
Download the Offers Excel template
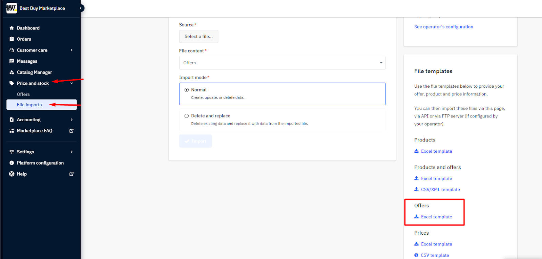[436, 217]
